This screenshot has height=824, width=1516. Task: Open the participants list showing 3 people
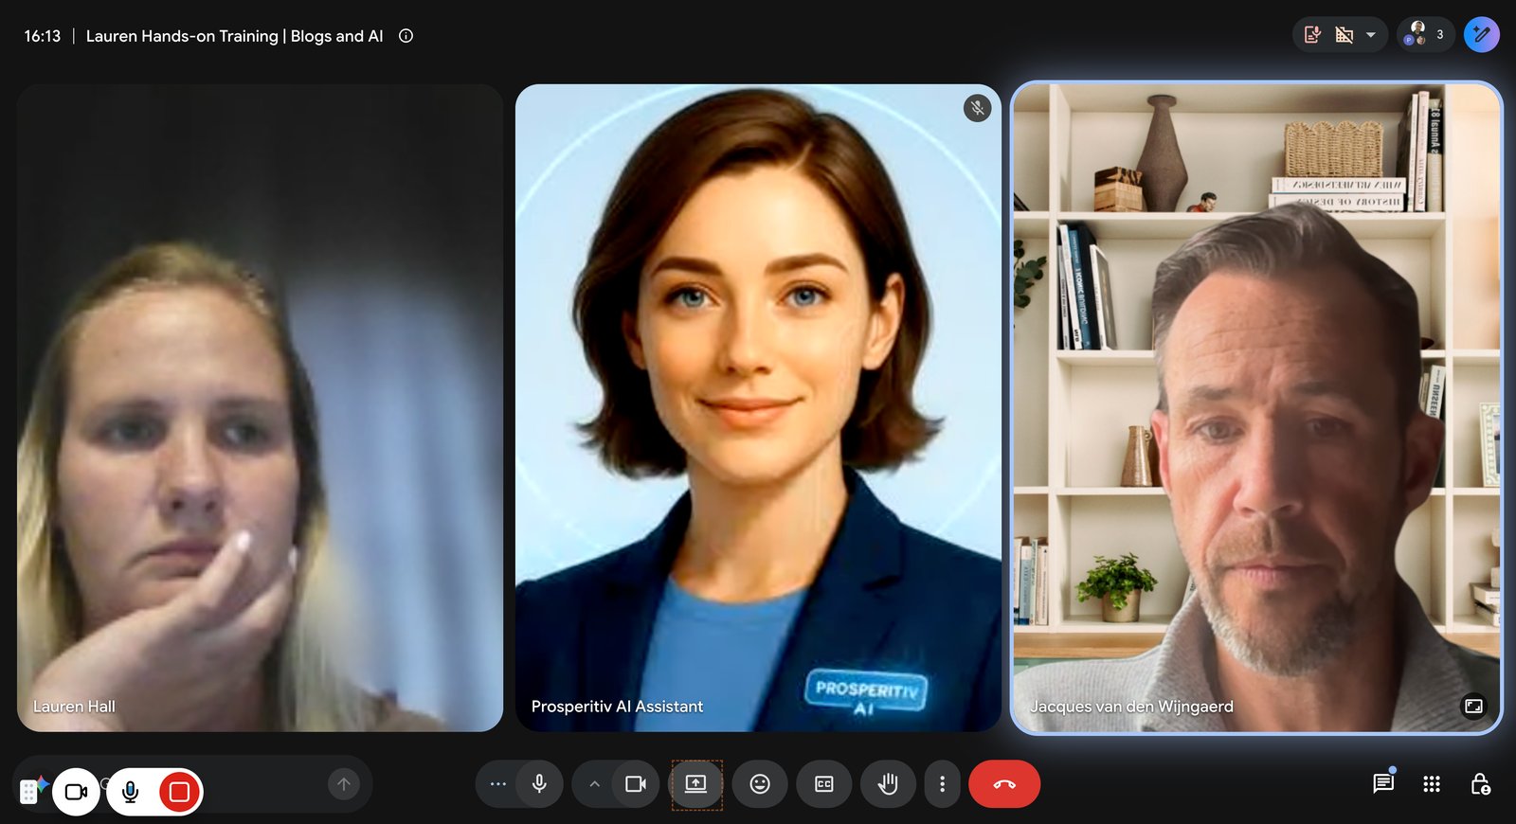click(x=1425, y=35)
